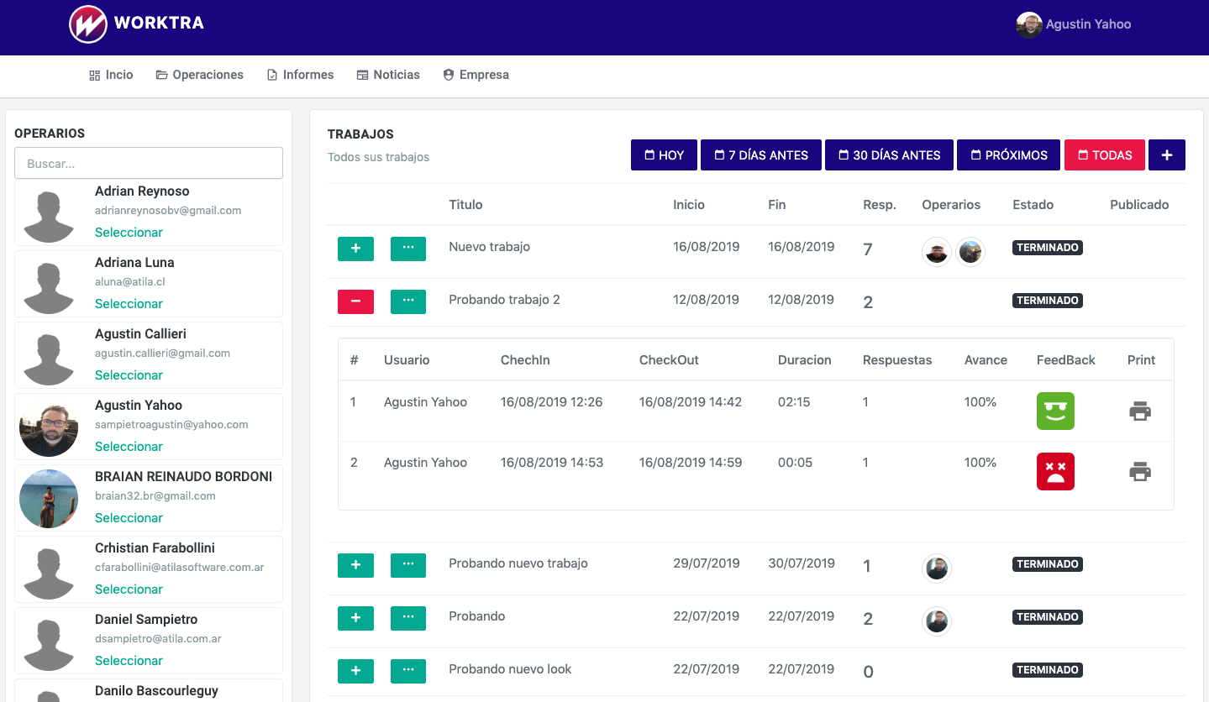Click Adriana Luna placeholder avatar

(x=49, y=285)
